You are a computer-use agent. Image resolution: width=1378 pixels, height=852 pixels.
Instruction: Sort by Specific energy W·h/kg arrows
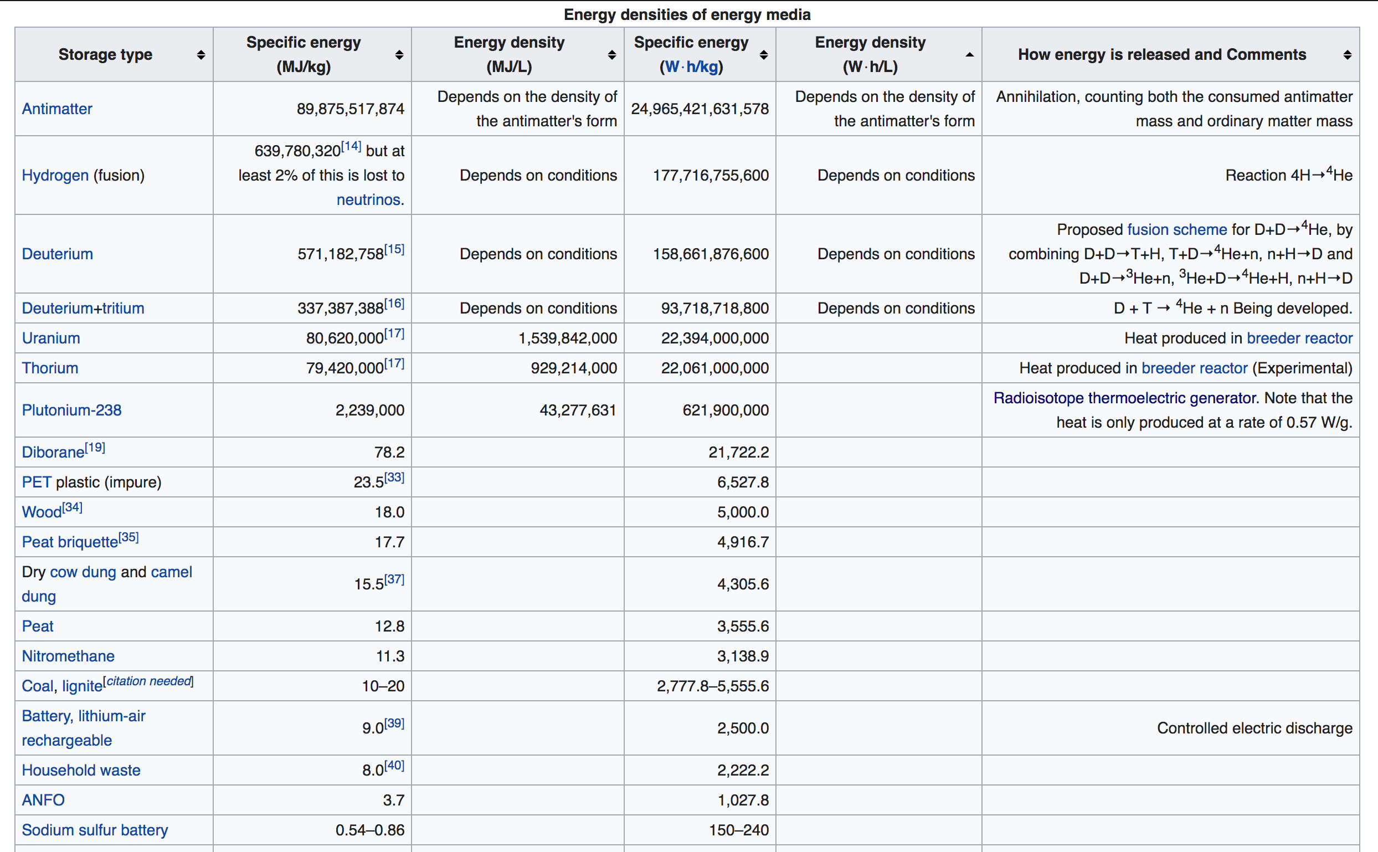763,55
